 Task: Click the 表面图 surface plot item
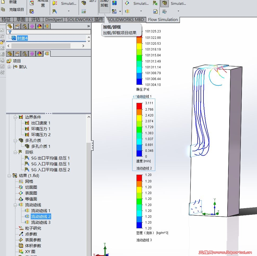pos(31,193)
